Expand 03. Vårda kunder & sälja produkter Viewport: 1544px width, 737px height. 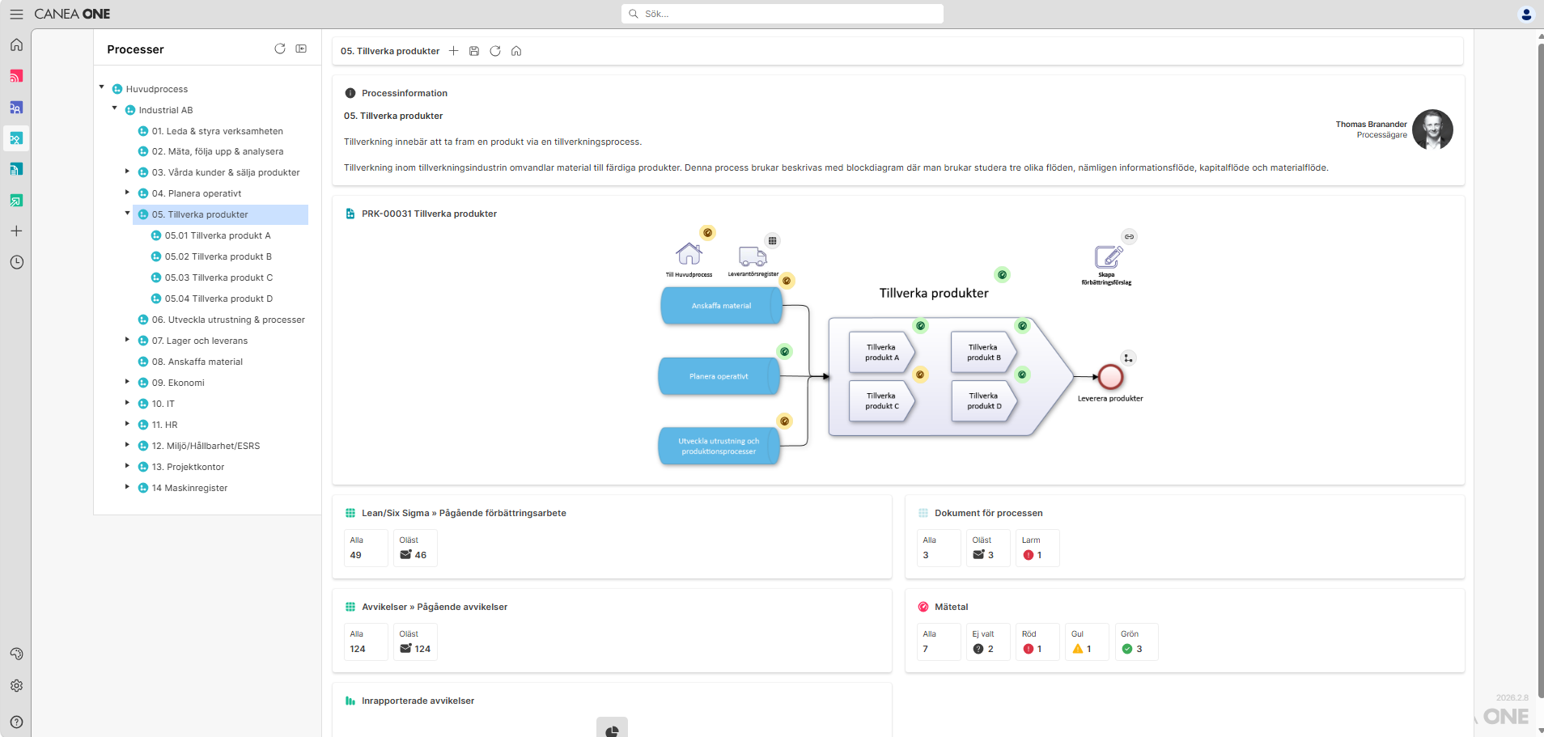pyautogui.click(x=127, y=172)
